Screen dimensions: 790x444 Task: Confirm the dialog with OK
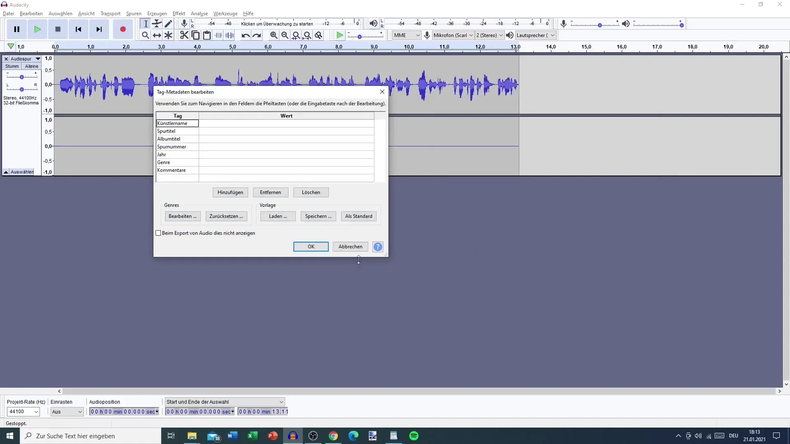[x=311, y=247]
